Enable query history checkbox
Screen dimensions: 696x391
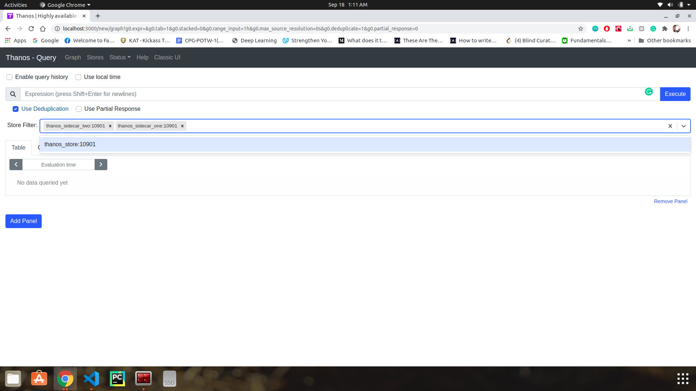click(9, 77)
